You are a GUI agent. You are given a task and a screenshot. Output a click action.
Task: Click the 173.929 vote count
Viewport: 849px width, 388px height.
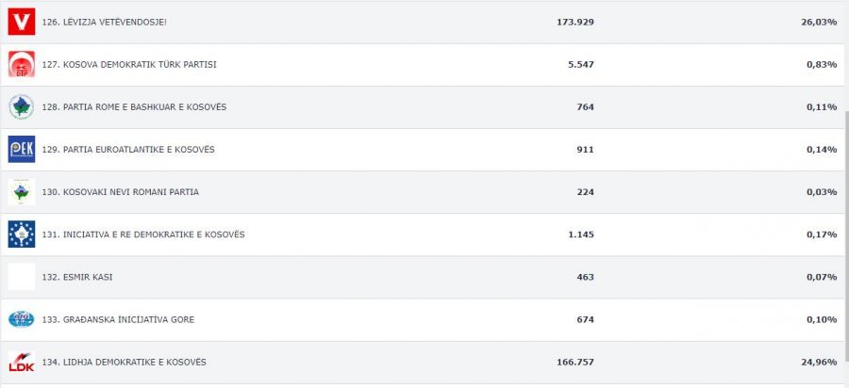click(x=575, y=23)
